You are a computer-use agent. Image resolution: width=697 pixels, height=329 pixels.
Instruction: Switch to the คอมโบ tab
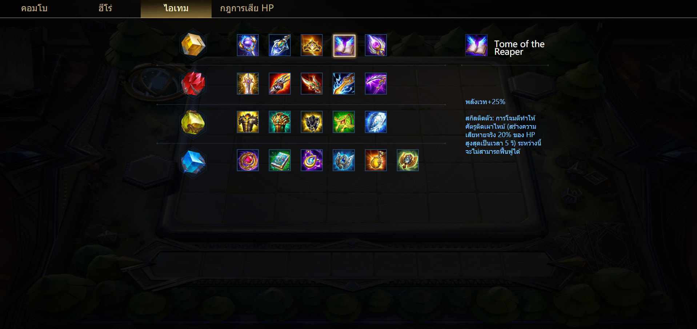[x=34, y=8]
